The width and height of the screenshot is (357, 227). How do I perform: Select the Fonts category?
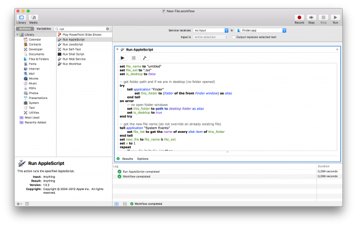pos(33,64)
